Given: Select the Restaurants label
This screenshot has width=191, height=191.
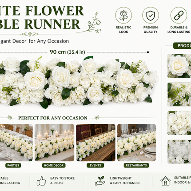Looking at the screenshot, I should pyautogui.click(x=136, y=165).
